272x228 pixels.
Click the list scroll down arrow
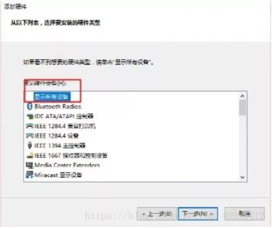pos(242,177)
